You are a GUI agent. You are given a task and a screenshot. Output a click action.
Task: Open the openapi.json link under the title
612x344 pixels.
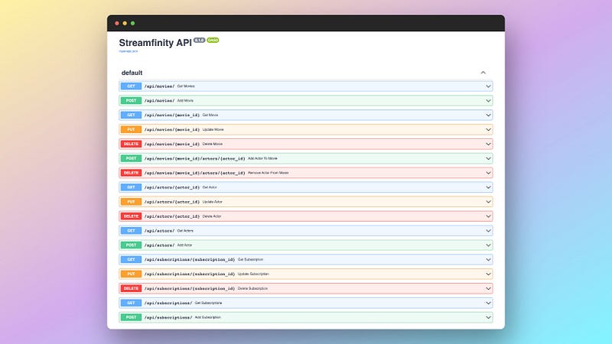click(129, 51)
